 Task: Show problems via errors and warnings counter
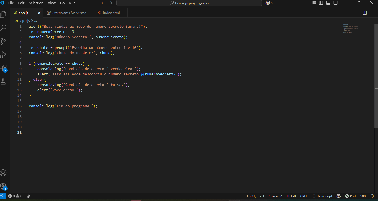[15, 196]
